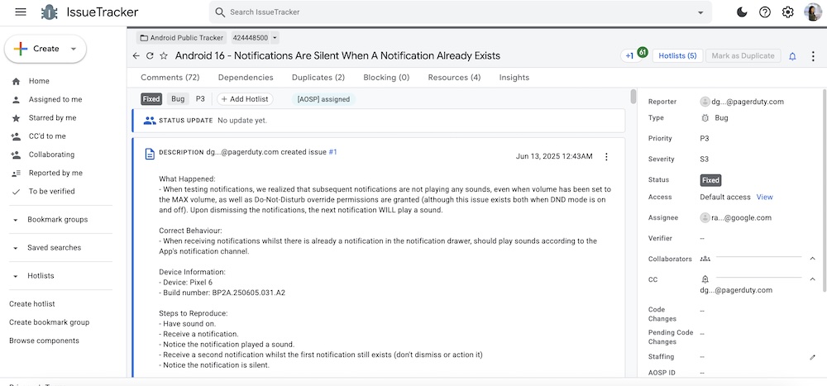Click Add Hotlist button
Image resolution: width=827 pixels, height=386 pixels.
(245, 99)
